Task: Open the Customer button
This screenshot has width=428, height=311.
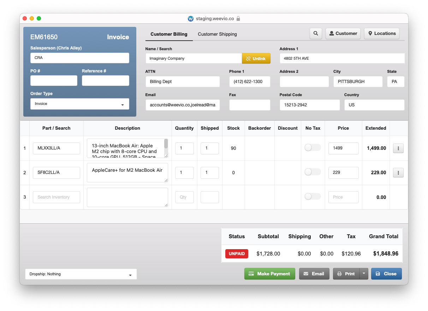Action: pyautogui.click(x=343, y=34)
